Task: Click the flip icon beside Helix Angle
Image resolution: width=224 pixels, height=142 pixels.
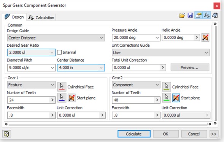Action: click(x=205, y=38)
